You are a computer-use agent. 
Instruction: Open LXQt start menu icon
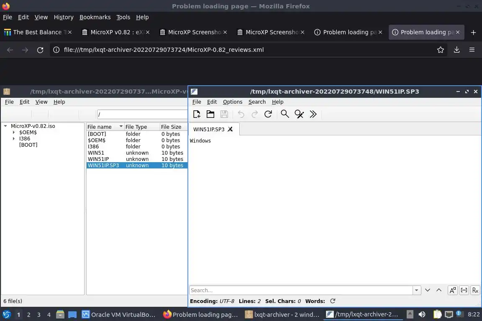(x=6, y=315)
